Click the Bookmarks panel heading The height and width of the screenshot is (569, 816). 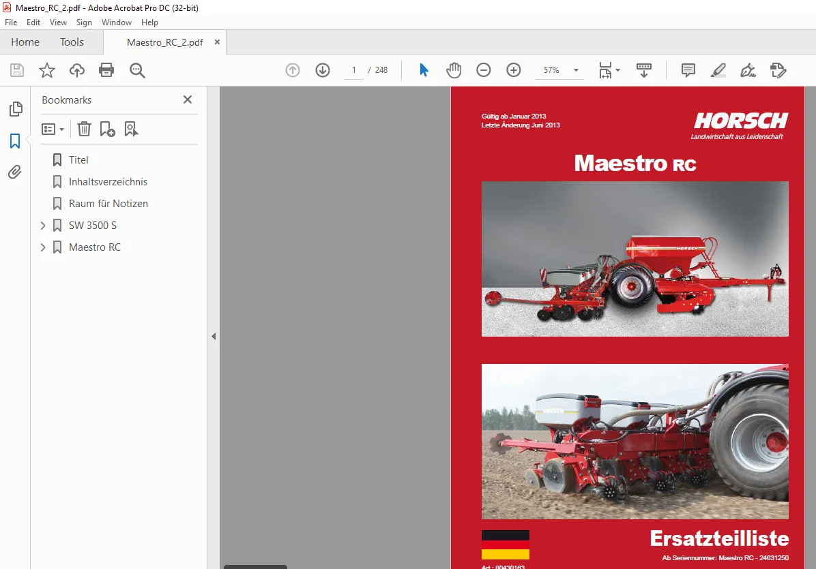coord(67,99)
